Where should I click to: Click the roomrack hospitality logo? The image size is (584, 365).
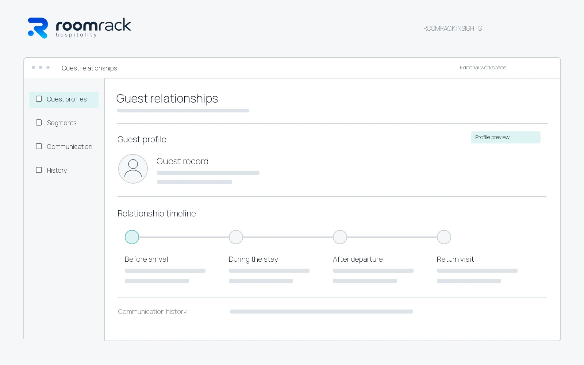click(80, 28)
